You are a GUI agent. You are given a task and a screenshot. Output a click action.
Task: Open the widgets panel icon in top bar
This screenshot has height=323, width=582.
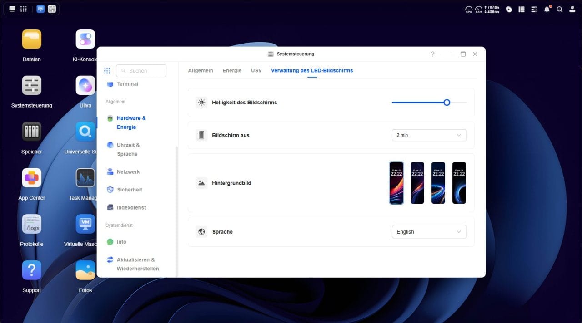pos(522,9)
